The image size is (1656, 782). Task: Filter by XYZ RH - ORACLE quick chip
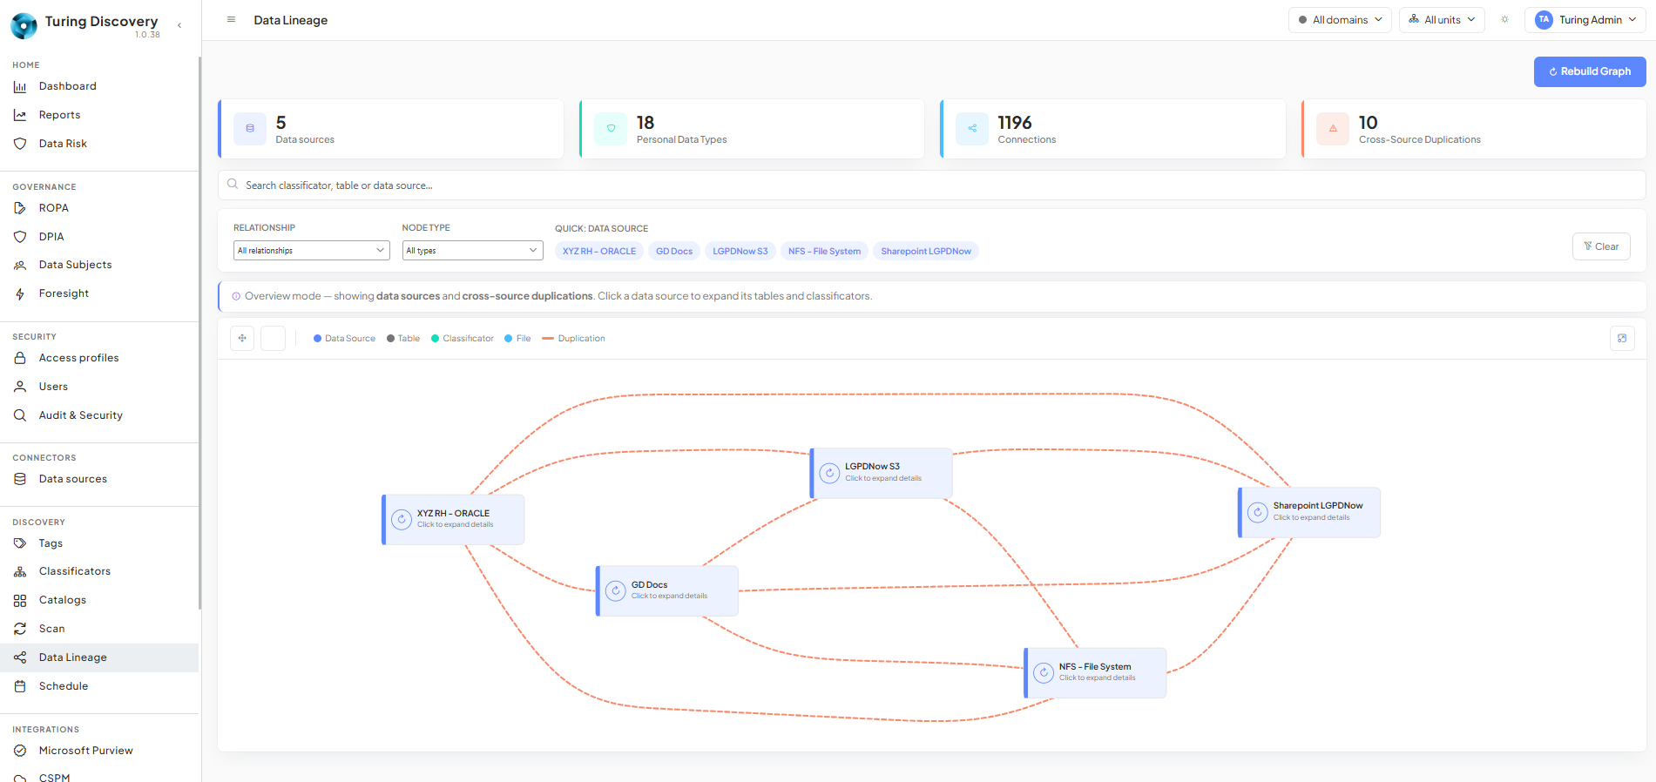pos(599,252)
